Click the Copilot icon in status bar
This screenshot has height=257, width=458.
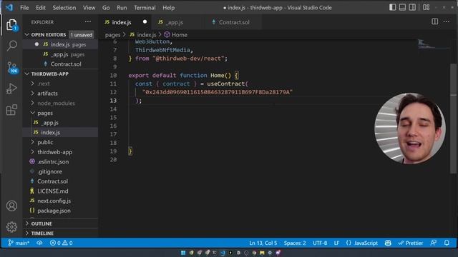388,243
